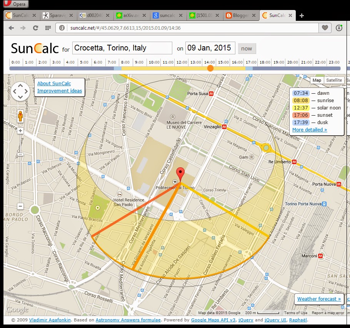Click the Gam museum icon
The height and width of the screenshot is (328, 350).
pos(252,157)
